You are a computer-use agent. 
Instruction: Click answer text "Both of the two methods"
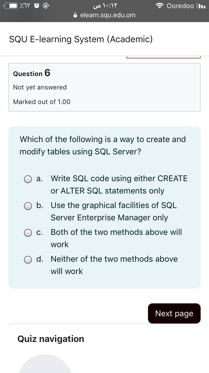coord(116,232)
